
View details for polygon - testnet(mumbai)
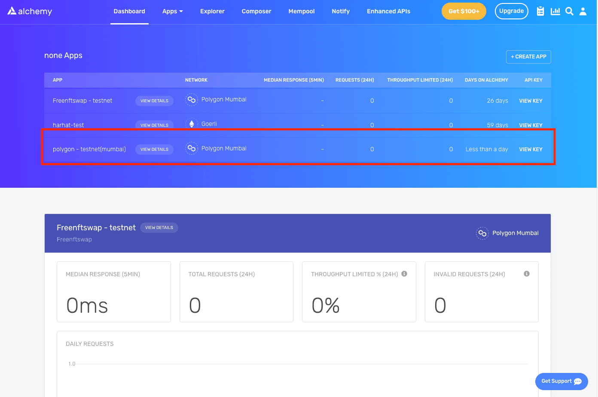tap(154, 150)
